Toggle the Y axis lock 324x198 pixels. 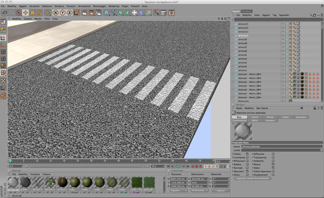pos(62,13)
